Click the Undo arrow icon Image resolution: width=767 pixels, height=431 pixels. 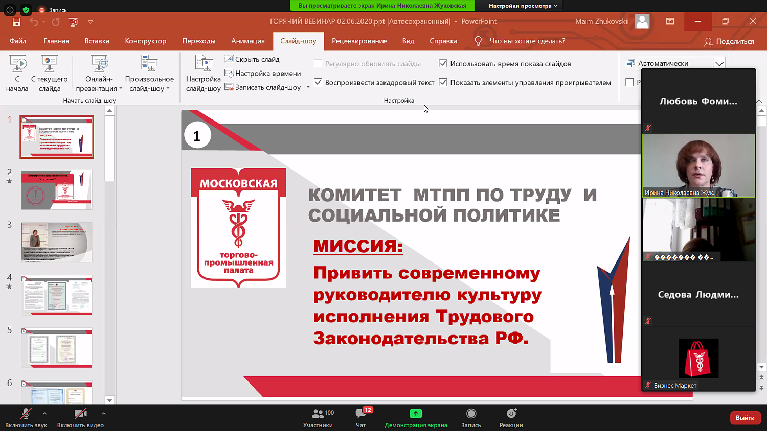(34, 21)
